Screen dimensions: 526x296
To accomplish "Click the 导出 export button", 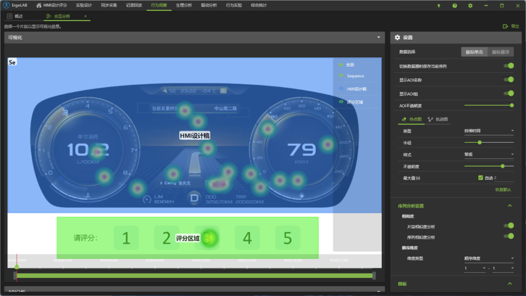I will point(511,26).
